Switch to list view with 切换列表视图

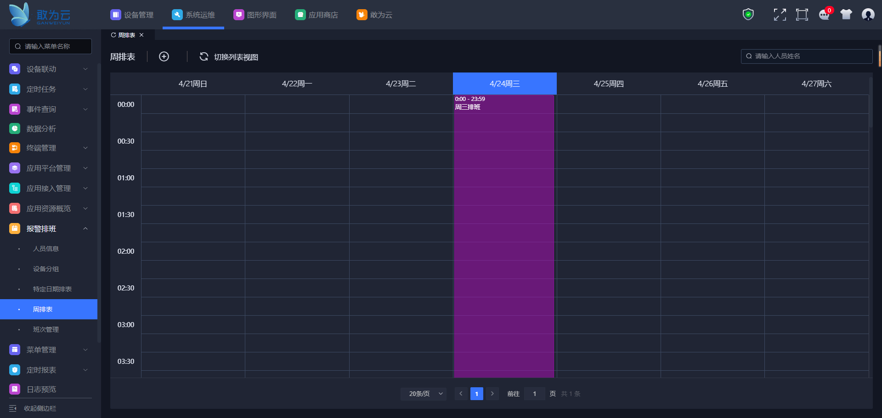click(x=229, y=57)
